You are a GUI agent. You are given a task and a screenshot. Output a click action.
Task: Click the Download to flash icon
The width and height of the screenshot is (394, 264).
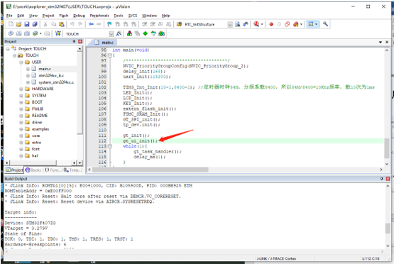(x=58, y=33)
